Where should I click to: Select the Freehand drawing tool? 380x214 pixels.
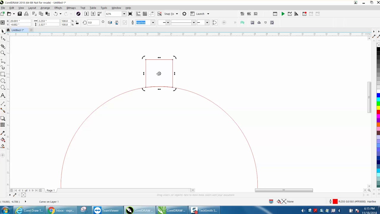[3, 61]
